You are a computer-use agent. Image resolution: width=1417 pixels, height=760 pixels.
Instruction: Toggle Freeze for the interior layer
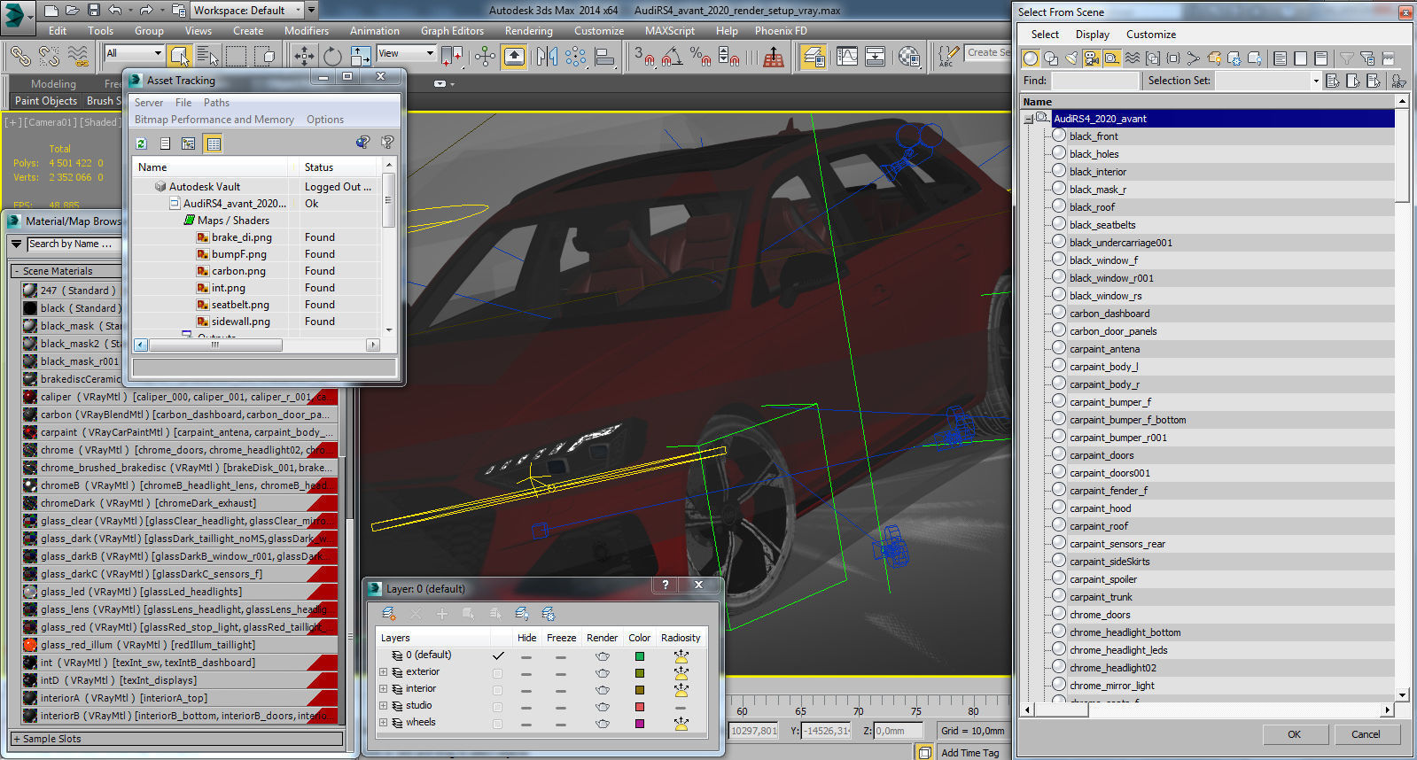click(560, 690)
